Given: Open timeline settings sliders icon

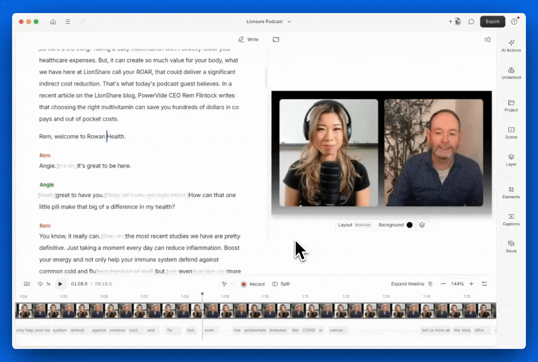Looking at the screenshot, I should pyautogui.click(x=485, y=284).
